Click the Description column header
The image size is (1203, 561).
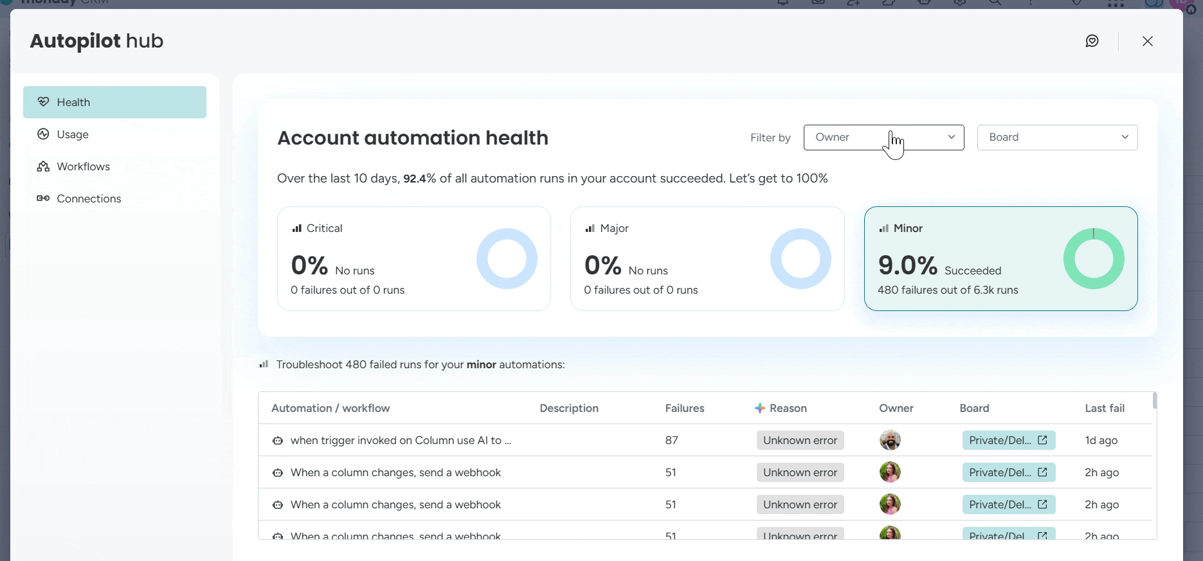click(x=569, y=408)
